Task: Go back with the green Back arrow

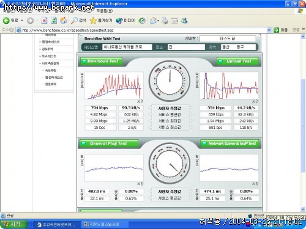Action: click(x=6, y=20)
